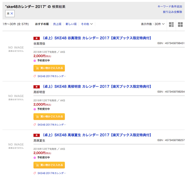186x177 pixels.
Task: Sort results by おすすめ順
Action: click(x=42, y=24)
